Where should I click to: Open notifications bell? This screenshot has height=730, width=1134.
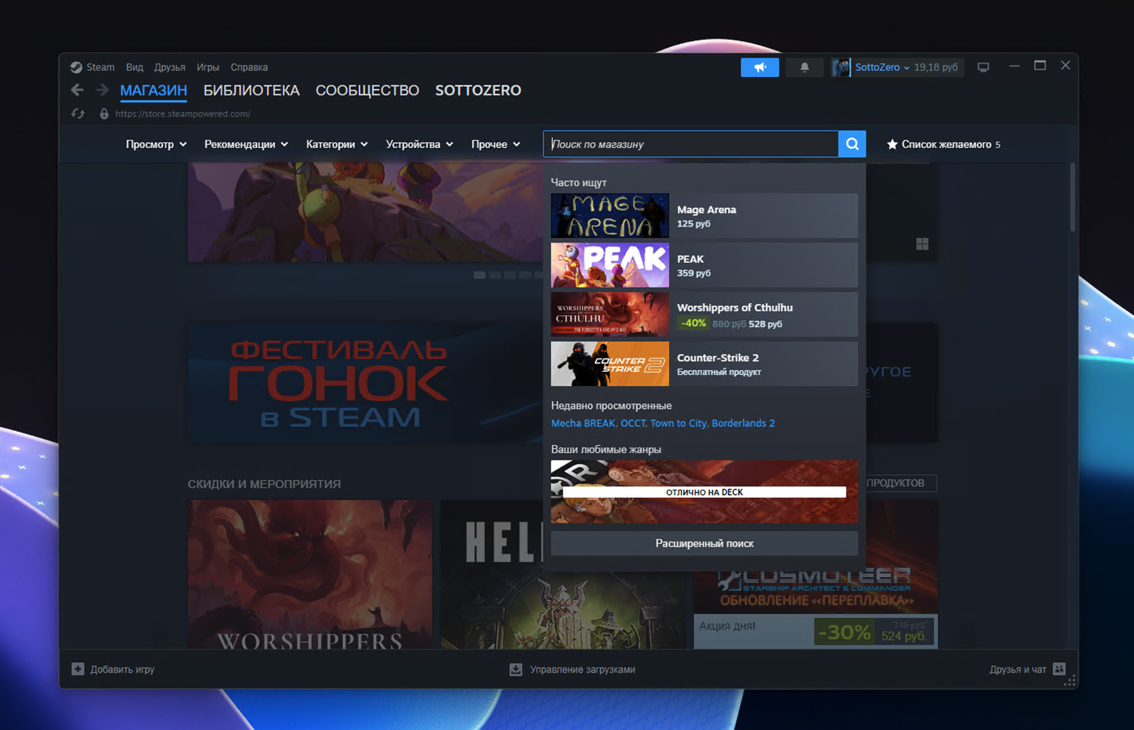pos(804,67)
